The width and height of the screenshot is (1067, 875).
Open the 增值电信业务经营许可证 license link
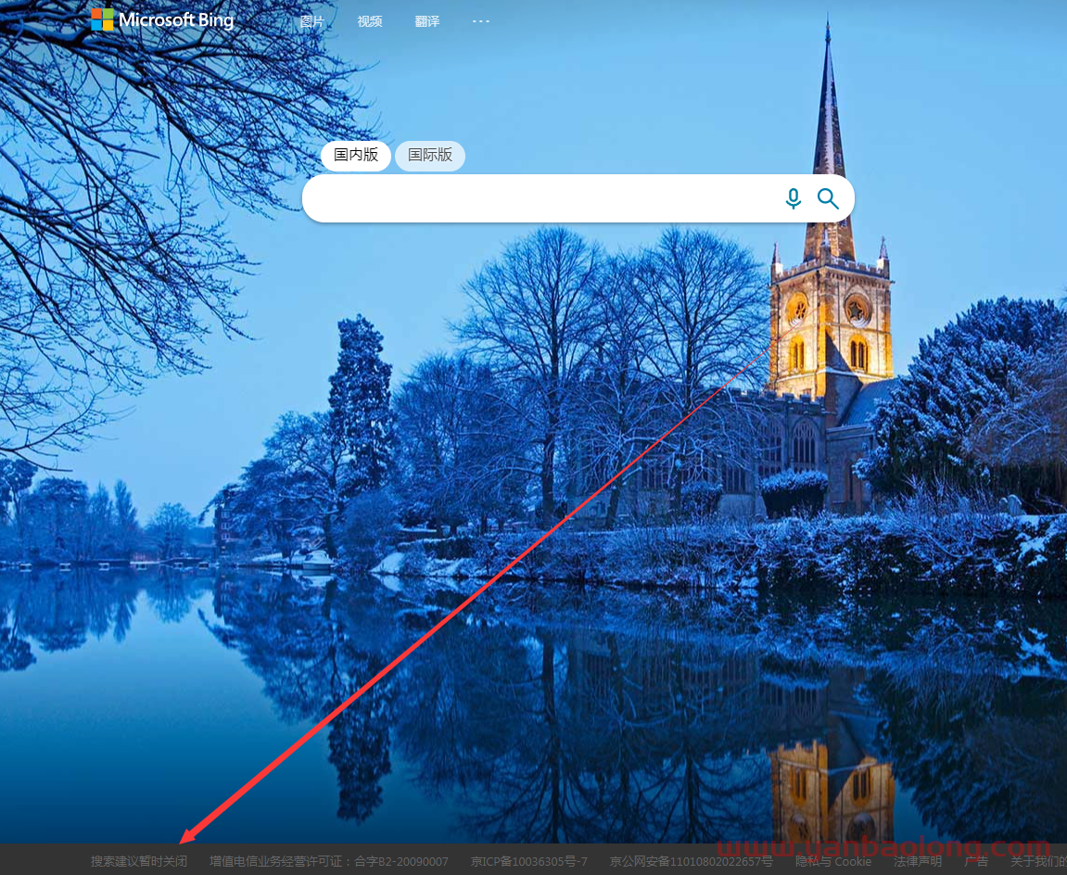click(329, 861)
